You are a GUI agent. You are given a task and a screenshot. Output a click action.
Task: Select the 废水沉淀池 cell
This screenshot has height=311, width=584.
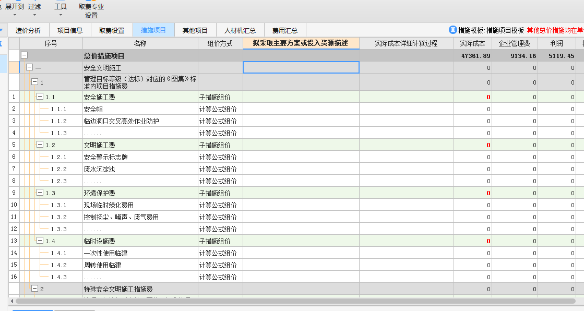coord(140,169)
